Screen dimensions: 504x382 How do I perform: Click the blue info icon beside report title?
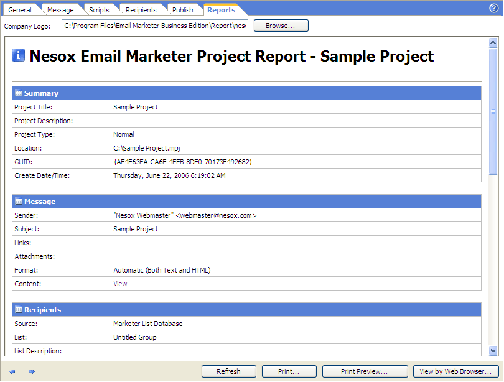point(18,55)
